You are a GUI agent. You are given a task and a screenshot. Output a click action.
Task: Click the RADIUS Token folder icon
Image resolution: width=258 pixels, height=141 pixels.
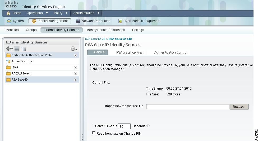(x=8, y=74)
